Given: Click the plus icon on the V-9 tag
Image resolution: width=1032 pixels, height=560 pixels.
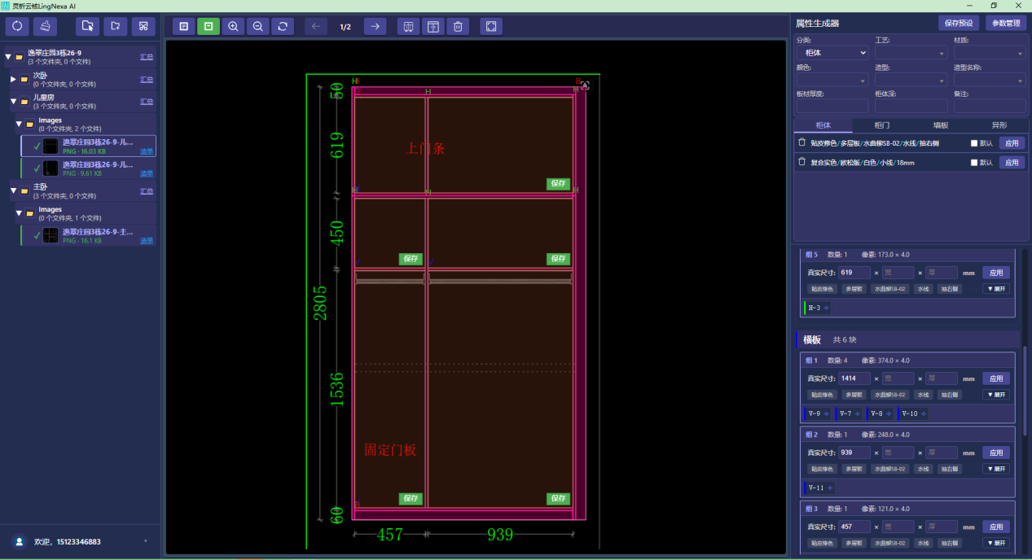Looking at the screenshot, I should tap(827, 413).
